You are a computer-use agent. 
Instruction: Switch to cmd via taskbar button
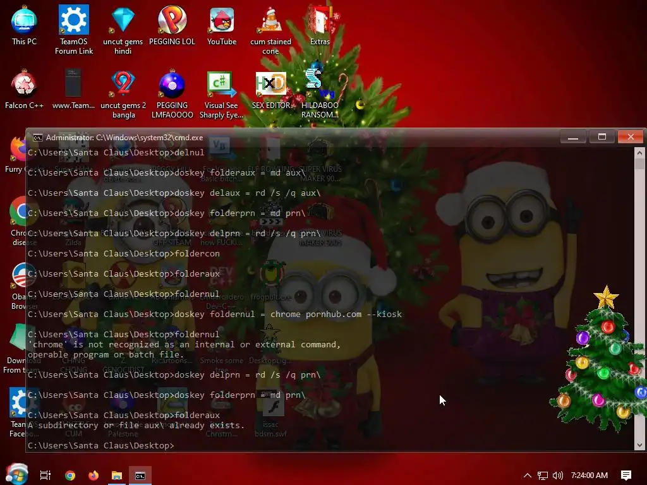140,476
